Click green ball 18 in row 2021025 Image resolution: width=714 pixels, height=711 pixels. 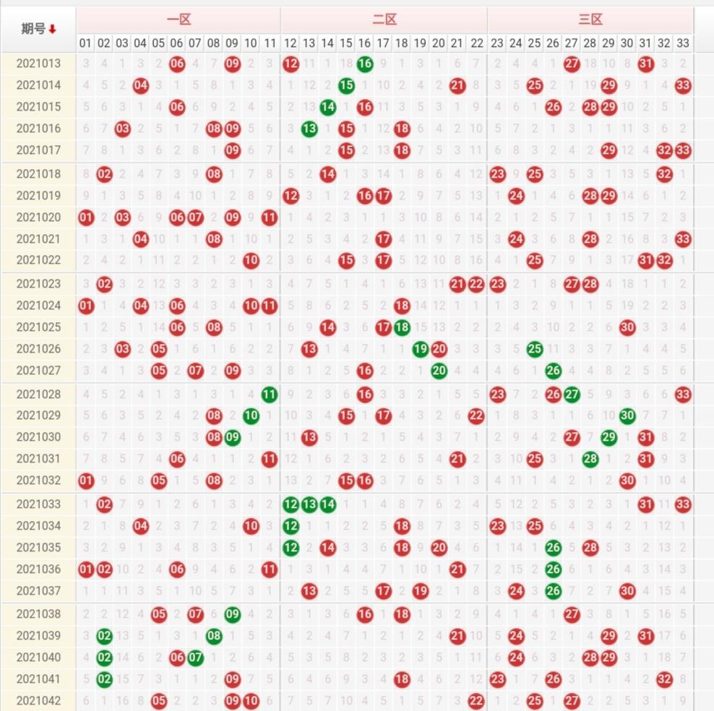coord(402,327)
